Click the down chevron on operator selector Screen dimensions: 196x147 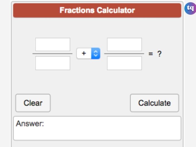pyautogui.click(x=95, y=55)
